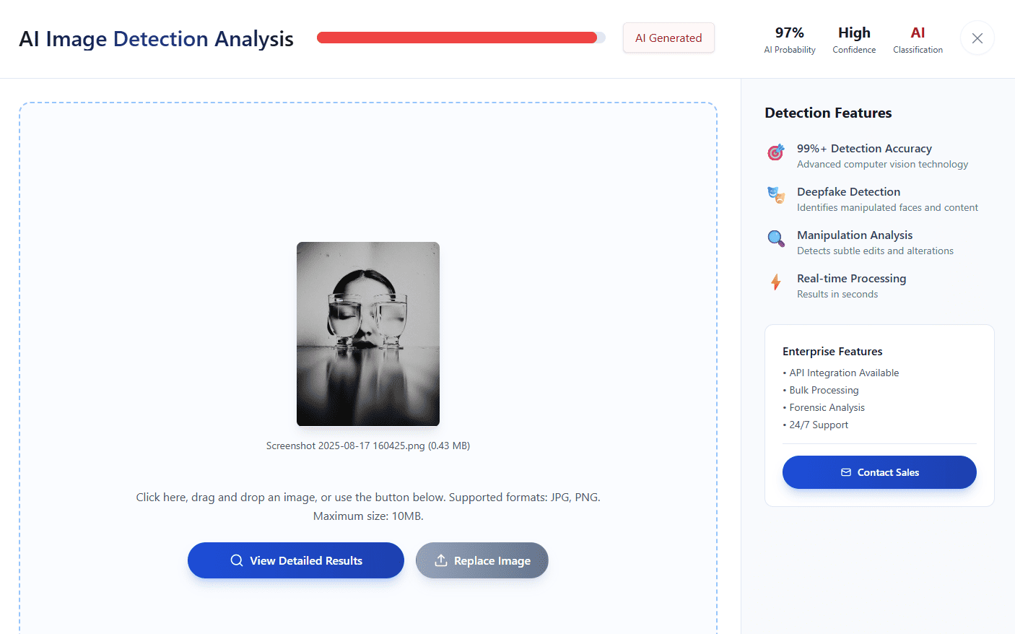Image resolution: width=1015 pixels, height=634 pixels.
Task: Open View Detailed Results
Action: [x=296, y=560]
